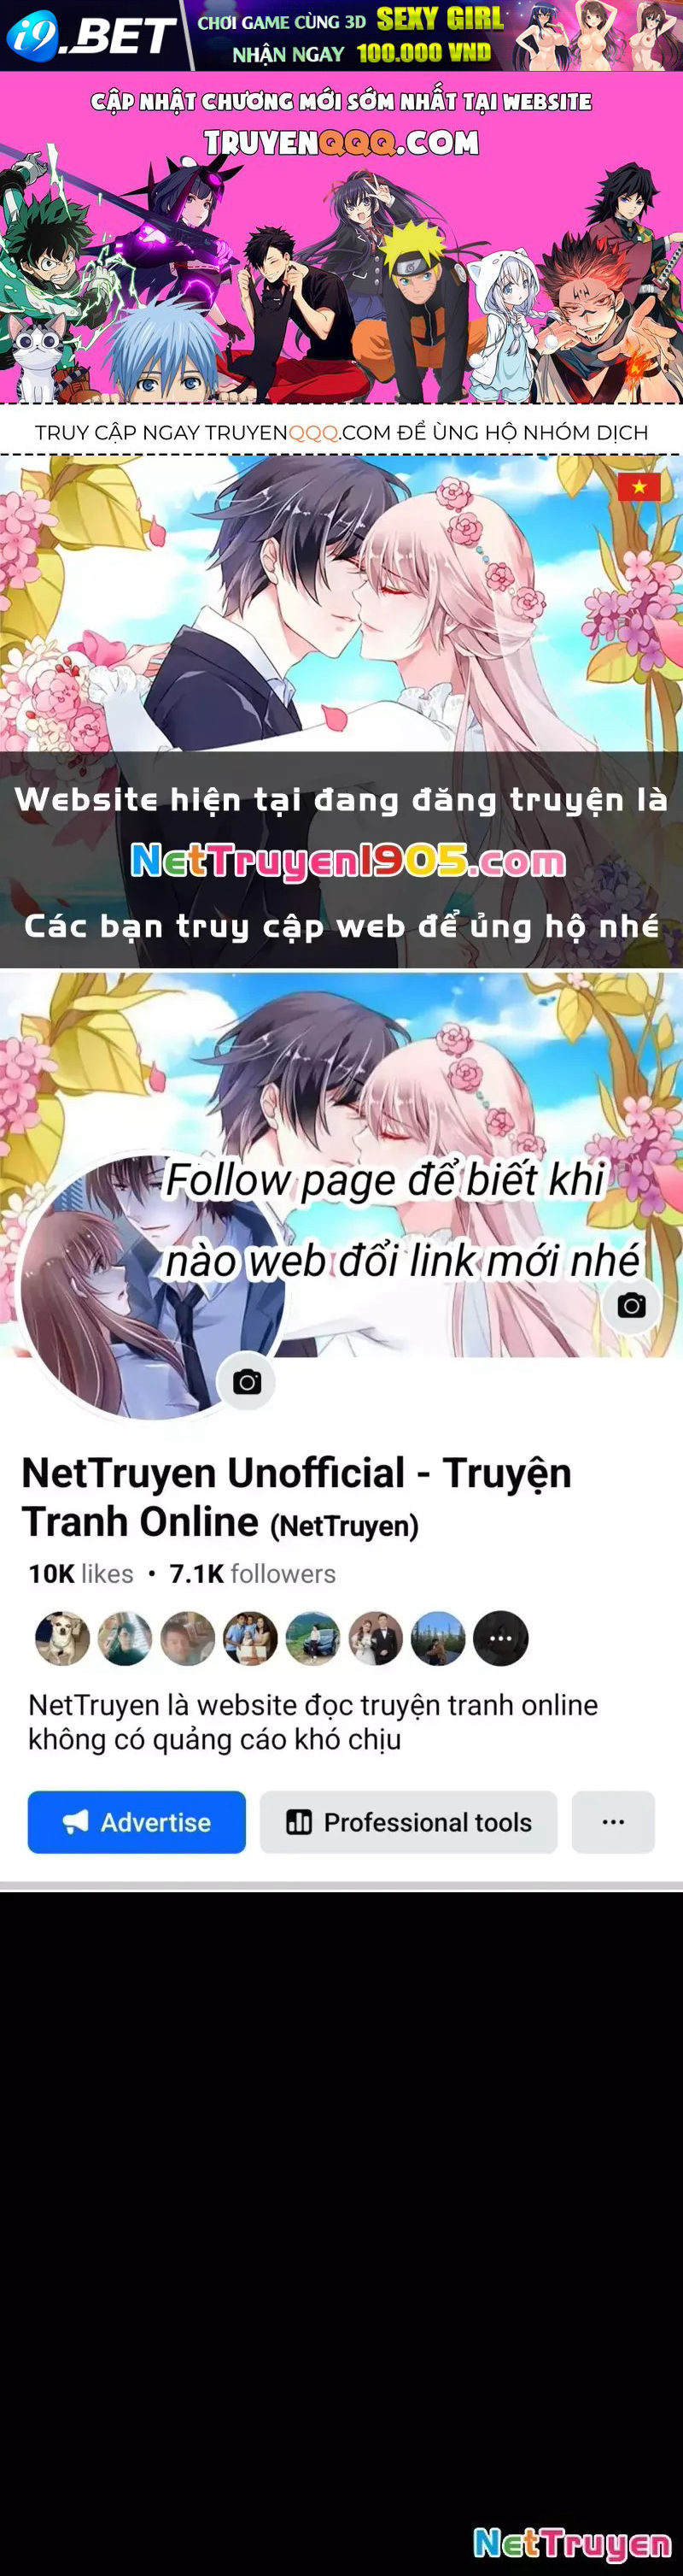The width and height of the screenshot is (683, 2576).
Task: Open the more followers dark circle
Action: [x=500, y=1638]
